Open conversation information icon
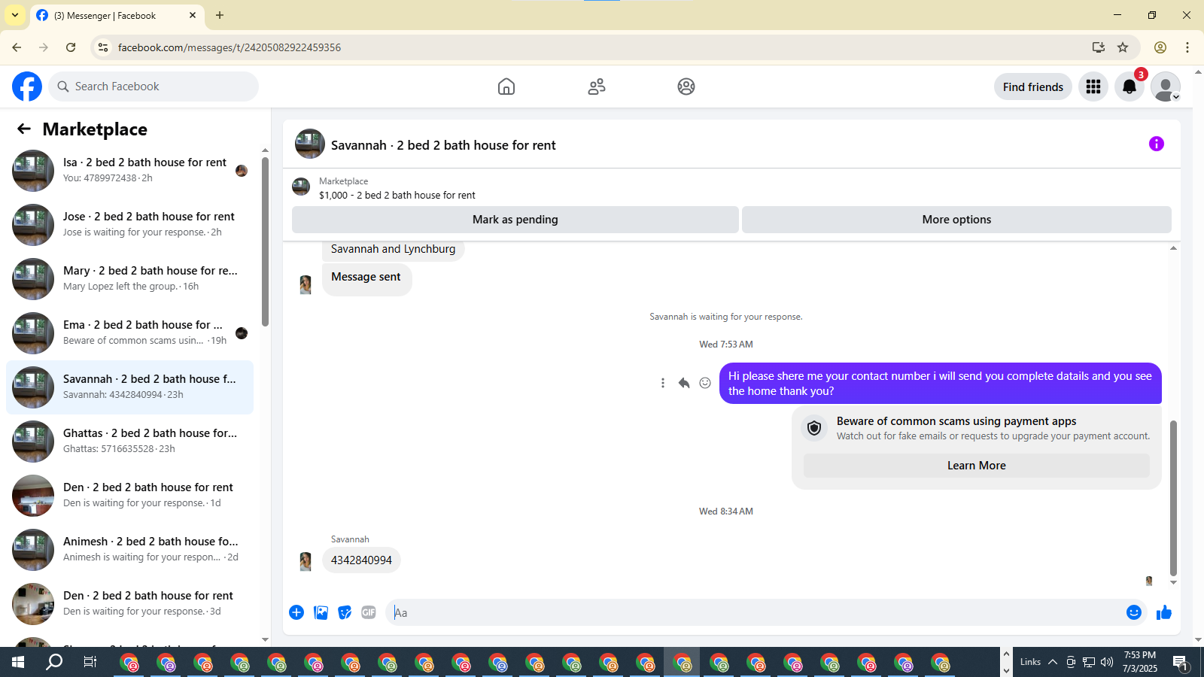The width and height of the screenshot is (1204, 677). 1157,144
